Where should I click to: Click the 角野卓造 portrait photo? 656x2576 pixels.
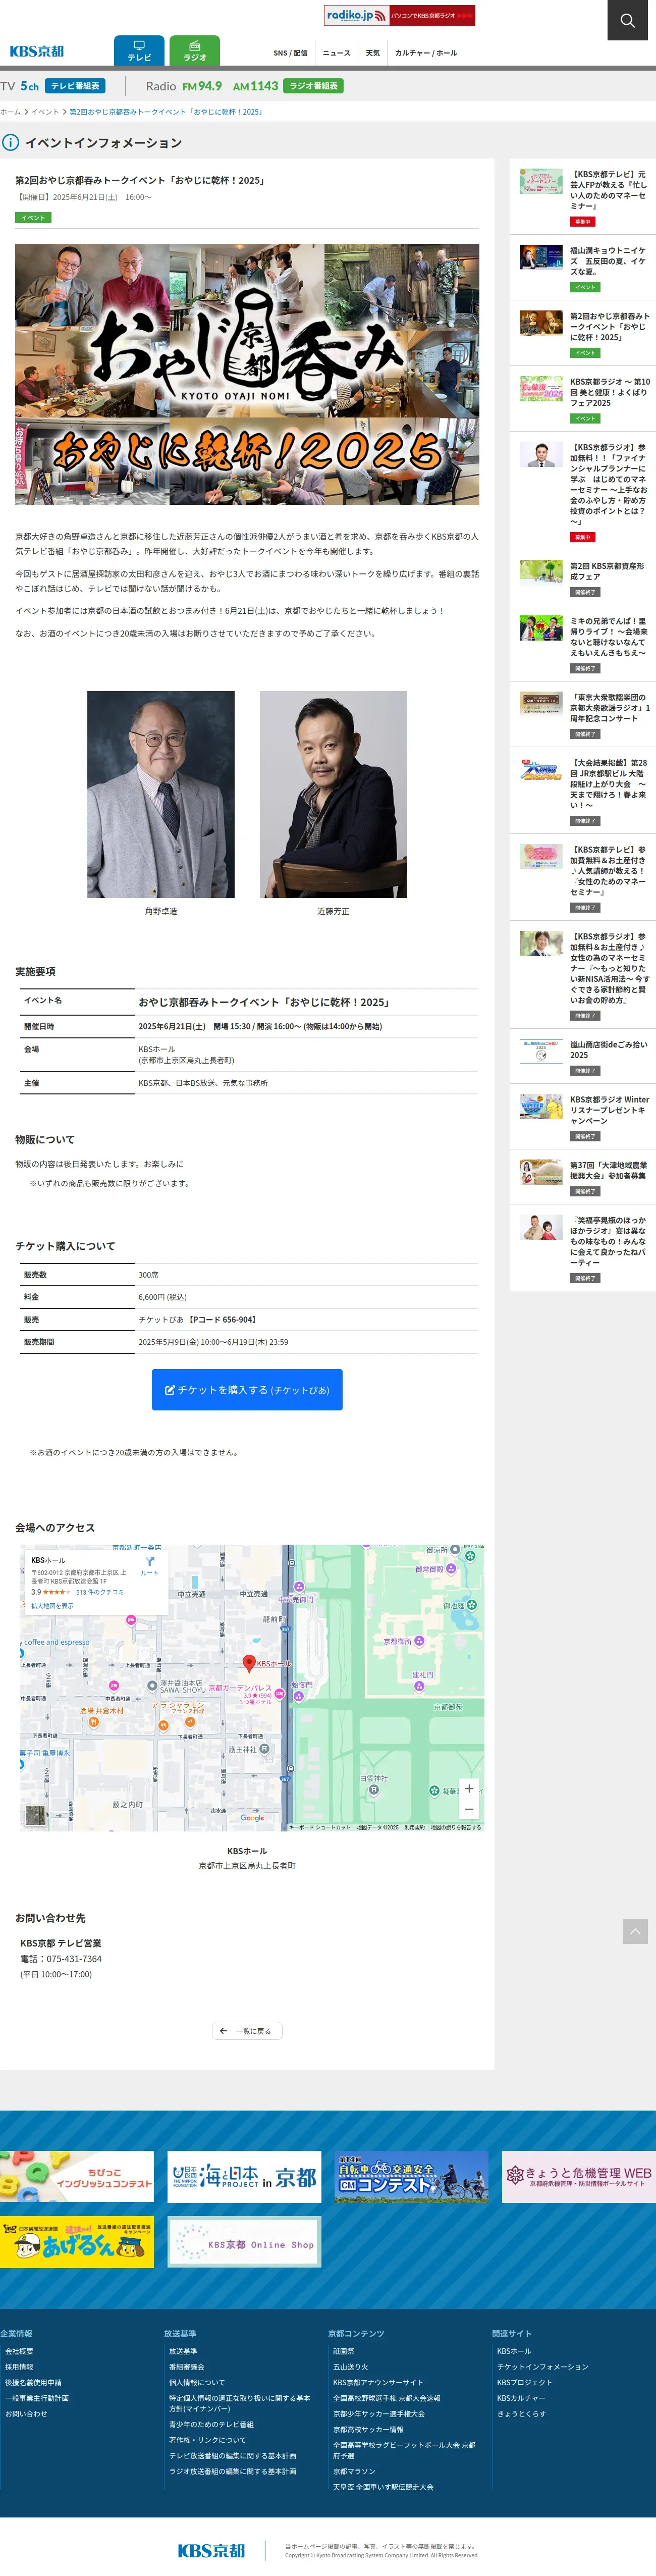tap(161, 794)
